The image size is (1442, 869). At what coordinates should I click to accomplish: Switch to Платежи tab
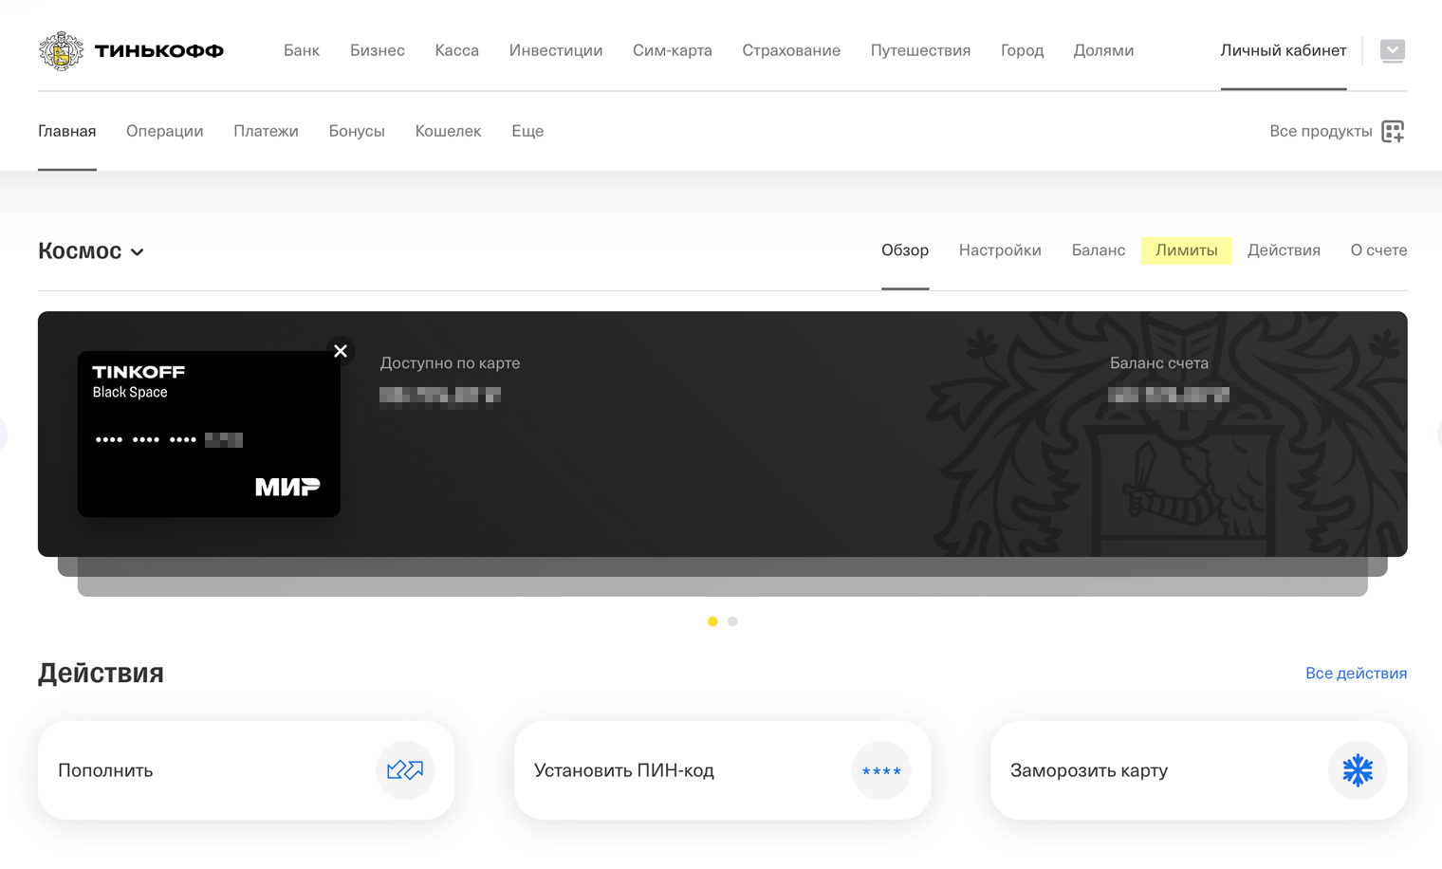[x=267, y=131]
